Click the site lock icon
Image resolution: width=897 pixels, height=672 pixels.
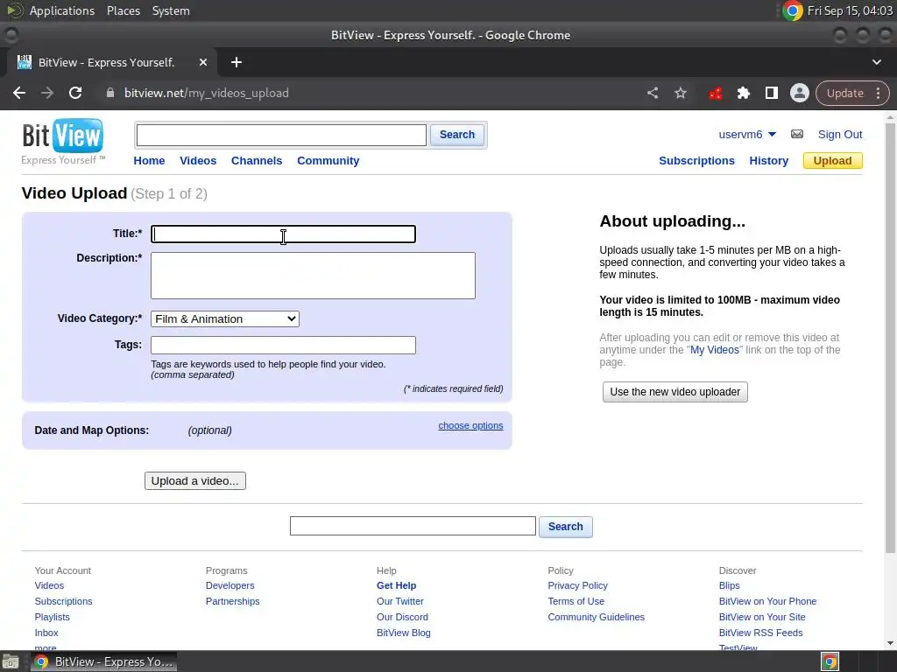110,93
